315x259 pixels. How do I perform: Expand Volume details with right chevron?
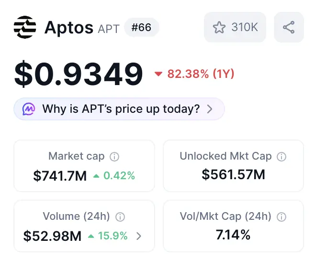(139, 236)
